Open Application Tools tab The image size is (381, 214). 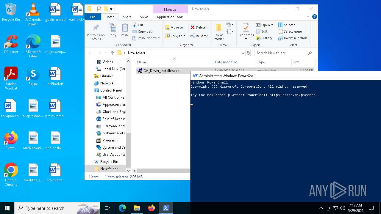click(x=170, y=17)
